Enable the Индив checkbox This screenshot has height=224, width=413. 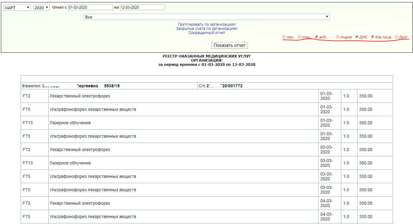pyautogui.click(x=338, y=37)
